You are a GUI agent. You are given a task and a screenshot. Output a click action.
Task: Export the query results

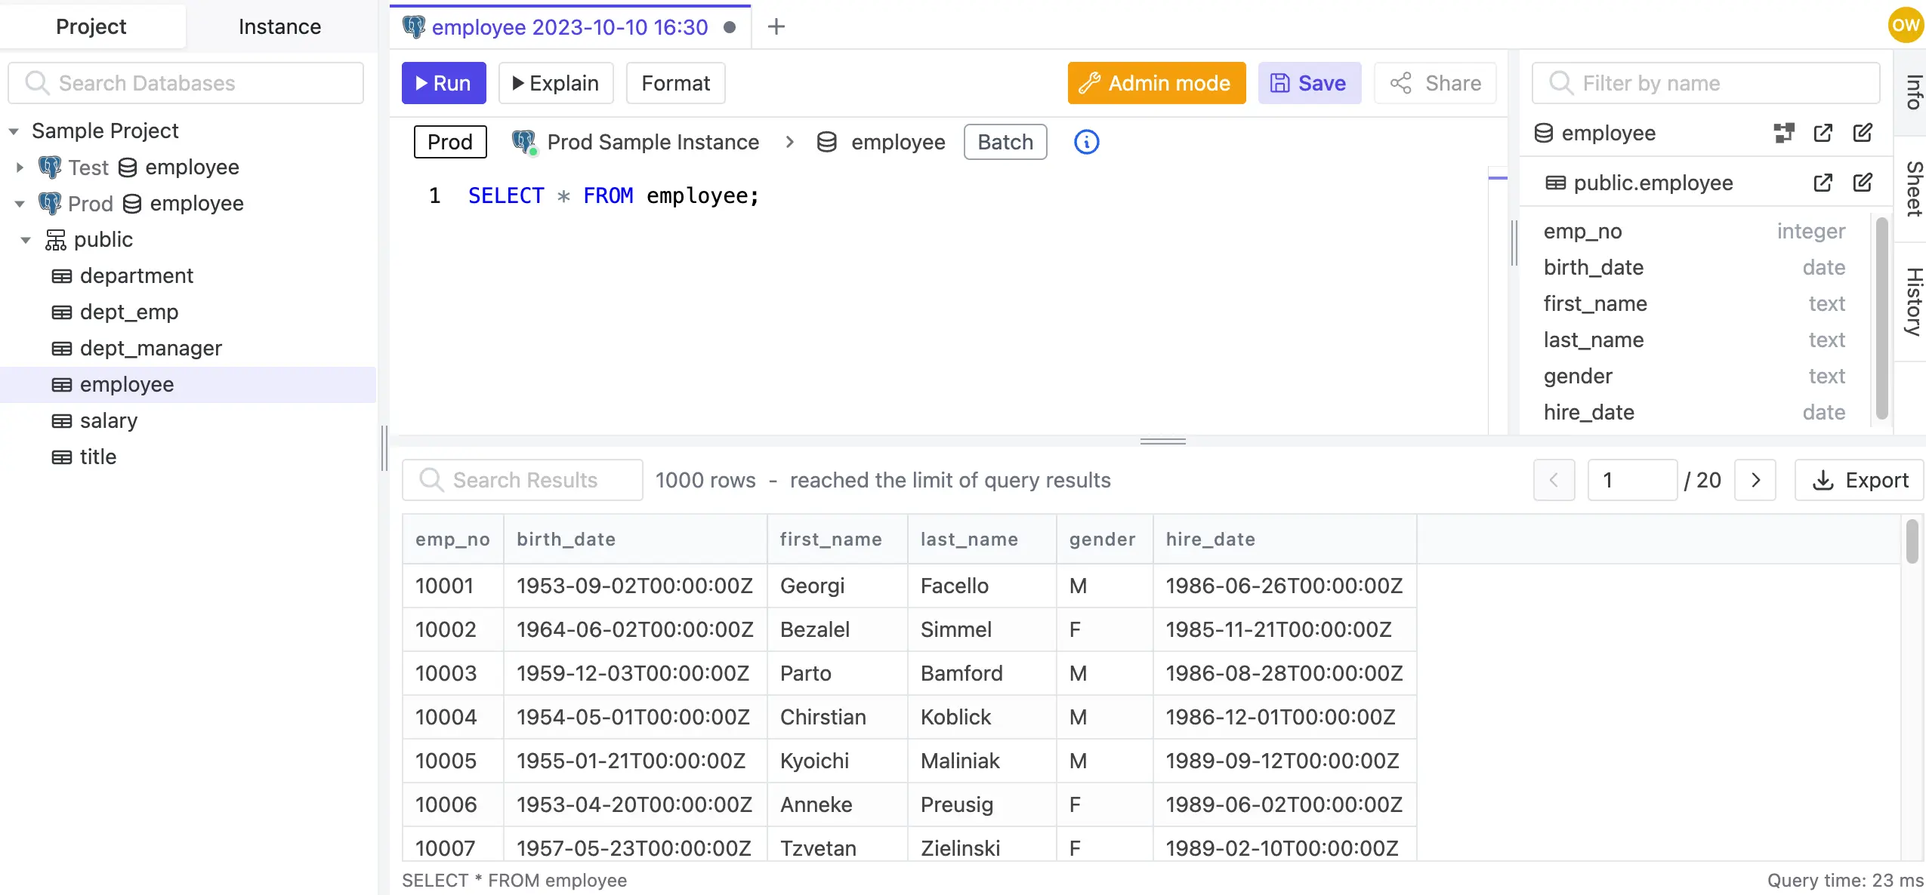(1860, 480)
